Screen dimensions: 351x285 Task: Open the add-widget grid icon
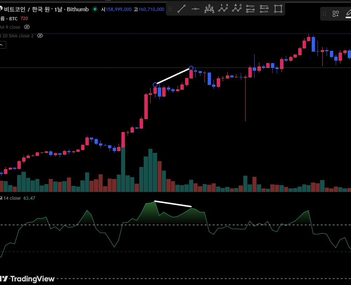coord(336,14)
